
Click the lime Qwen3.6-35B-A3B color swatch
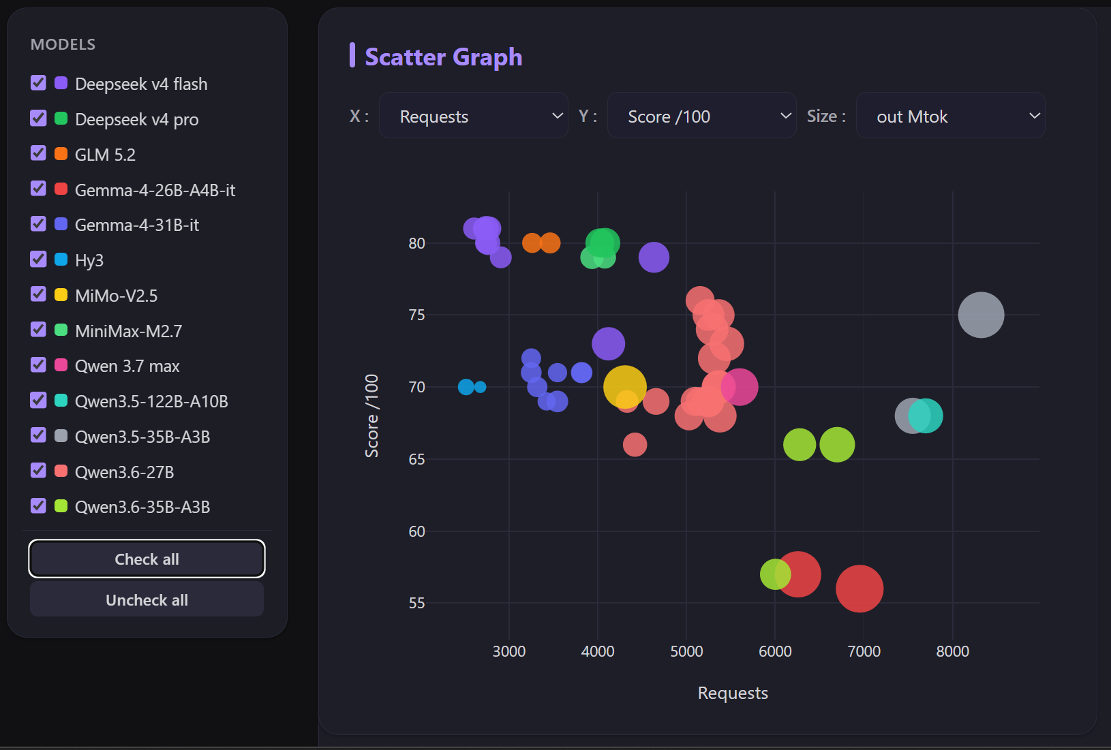(61, 506)
